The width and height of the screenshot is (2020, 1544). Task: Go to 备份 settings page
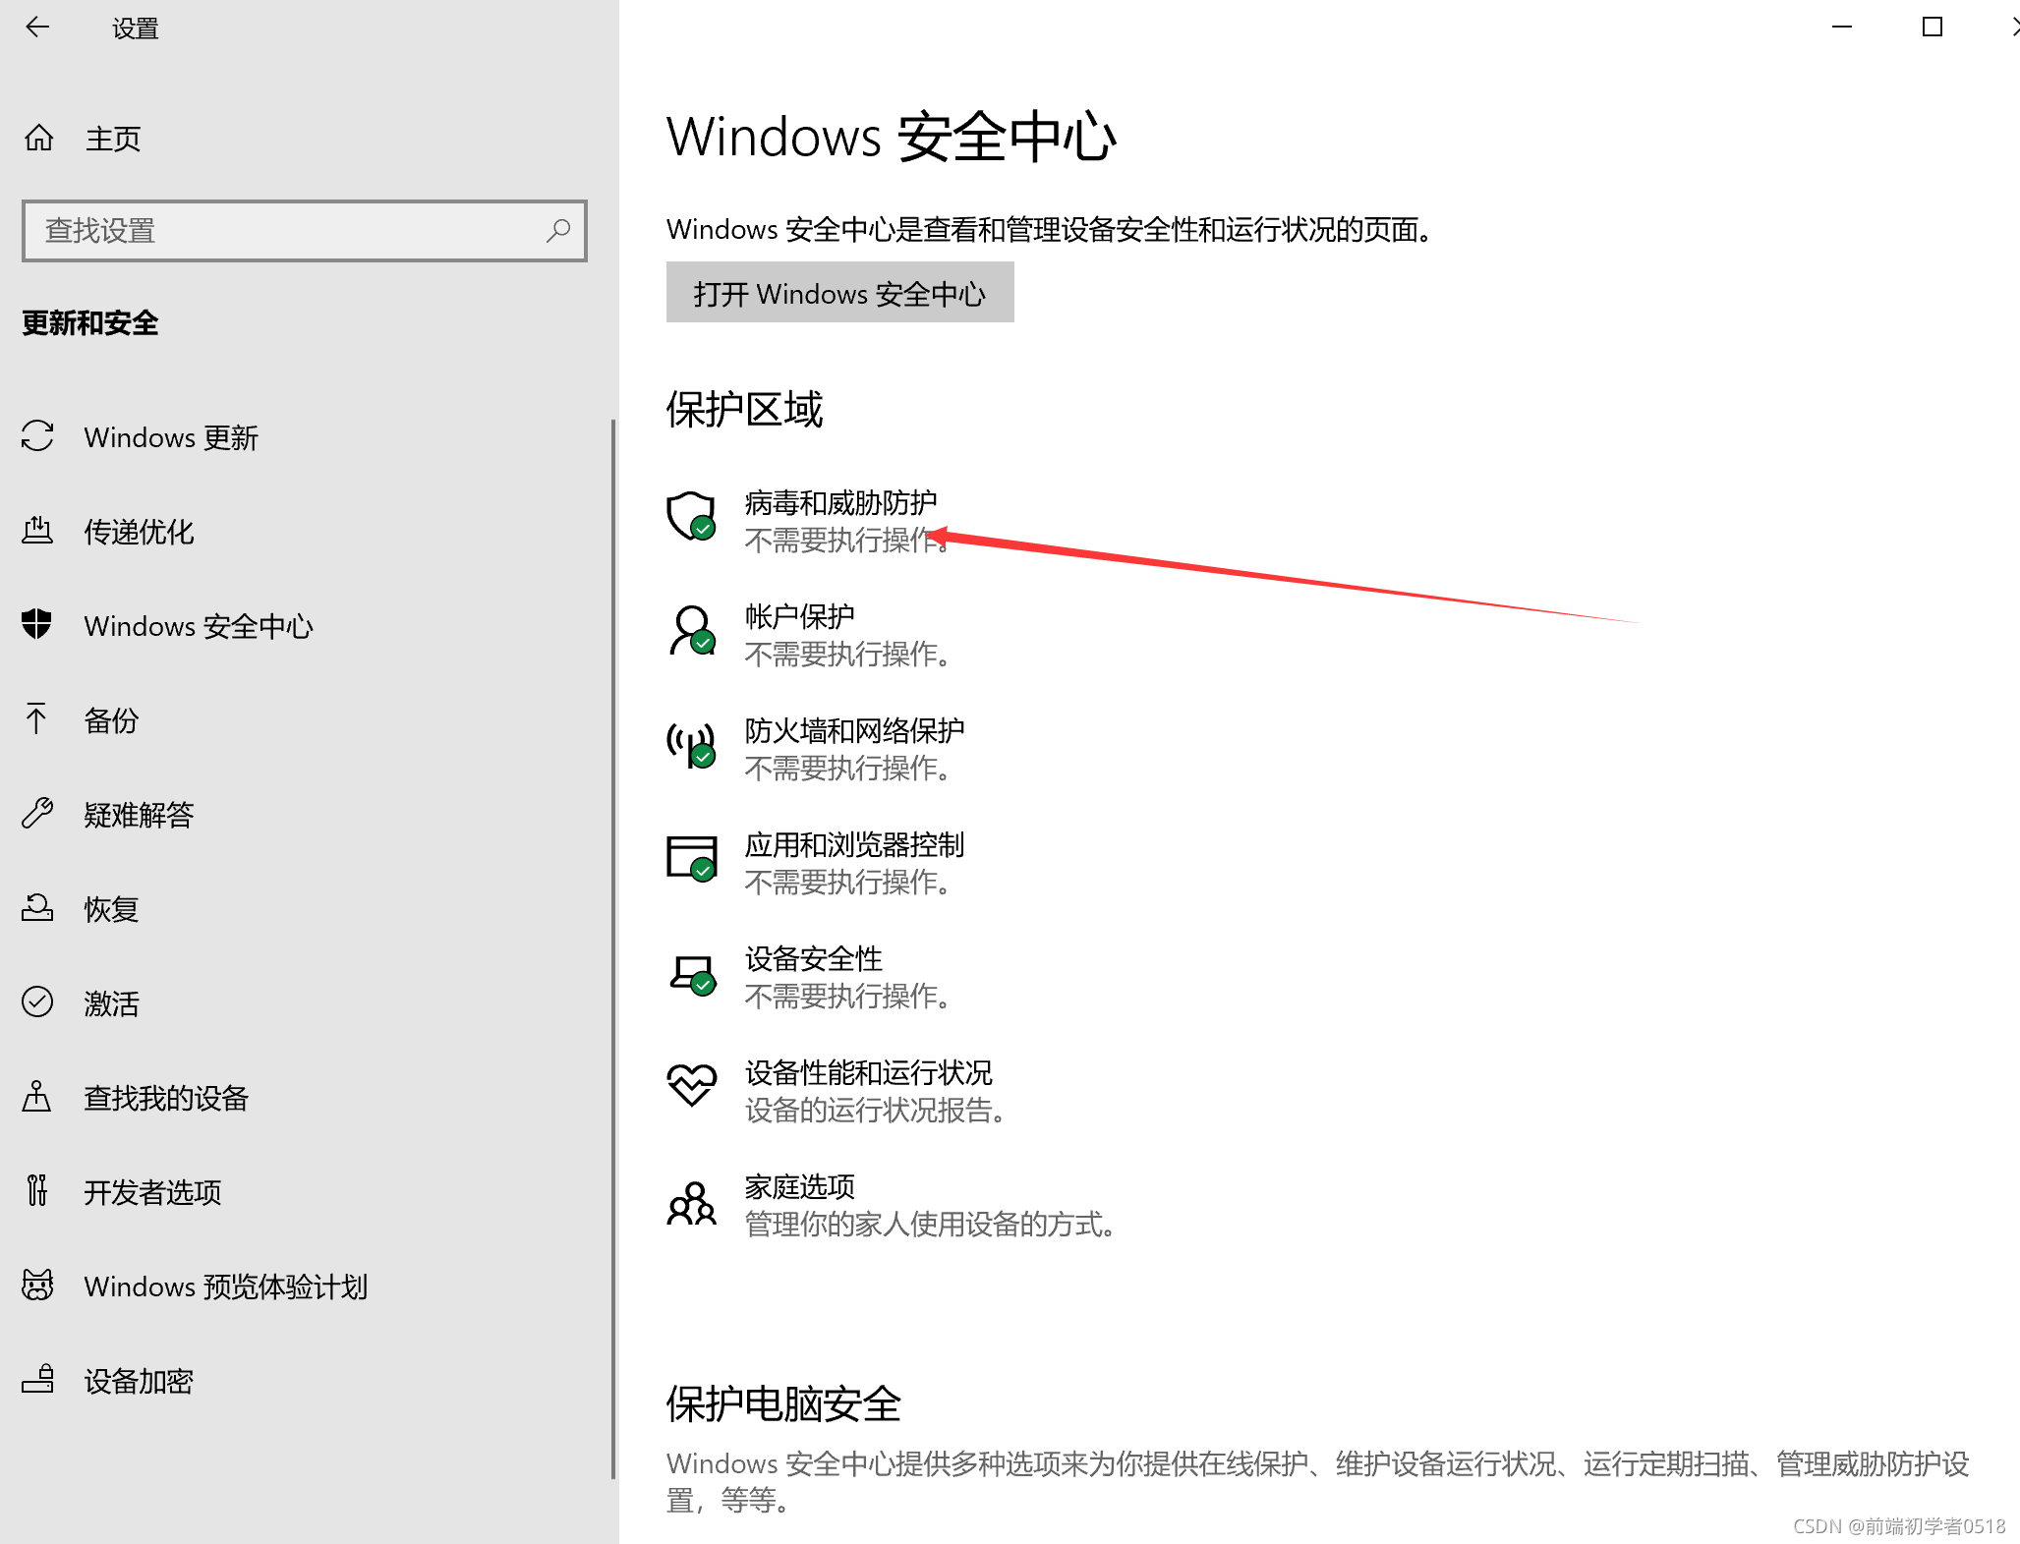point(111,720)
